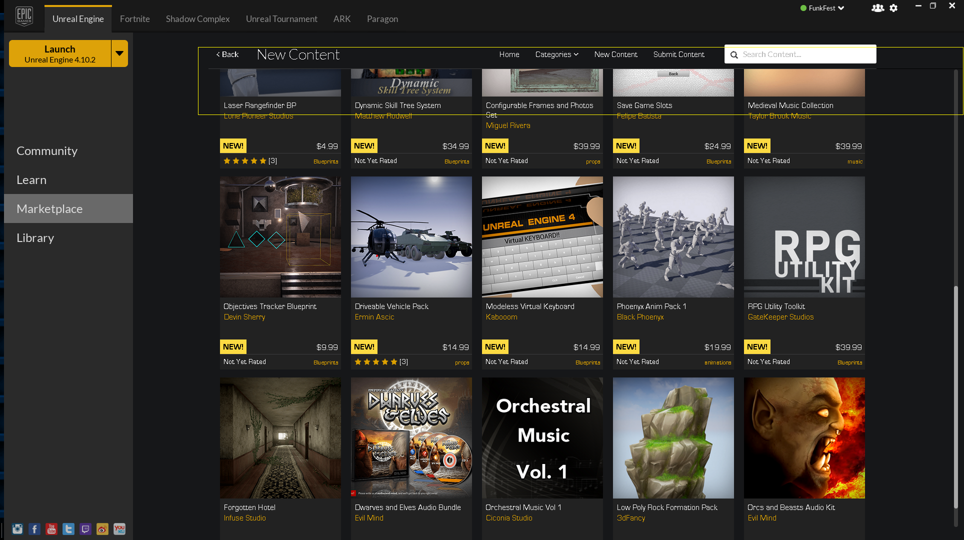
Task: Open the settings gear icon
Action: tap(893, 8)
